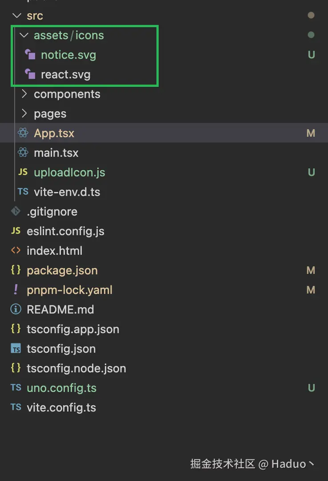The height and width of the screenshot is (481, 328).
Task: Click the exclamation icon beside pnpm-lock.yaml
Action: point(16,290)
